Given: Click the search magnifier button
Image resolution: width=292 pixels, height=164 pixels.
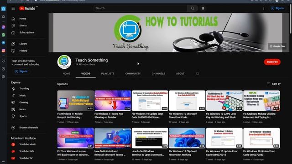Looking at the screenshot, I should point(193,8).
